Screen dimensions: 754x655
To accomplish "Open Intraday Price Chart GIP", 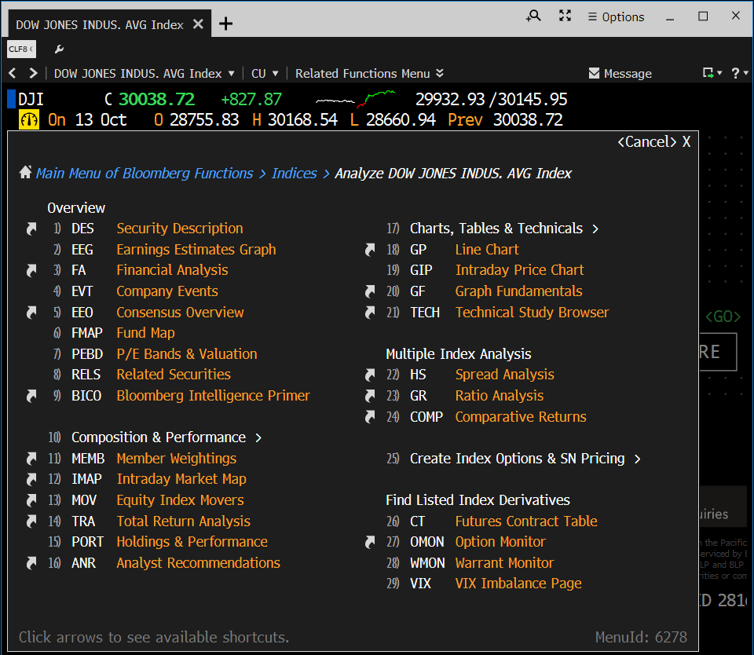I will pos(518,270).
